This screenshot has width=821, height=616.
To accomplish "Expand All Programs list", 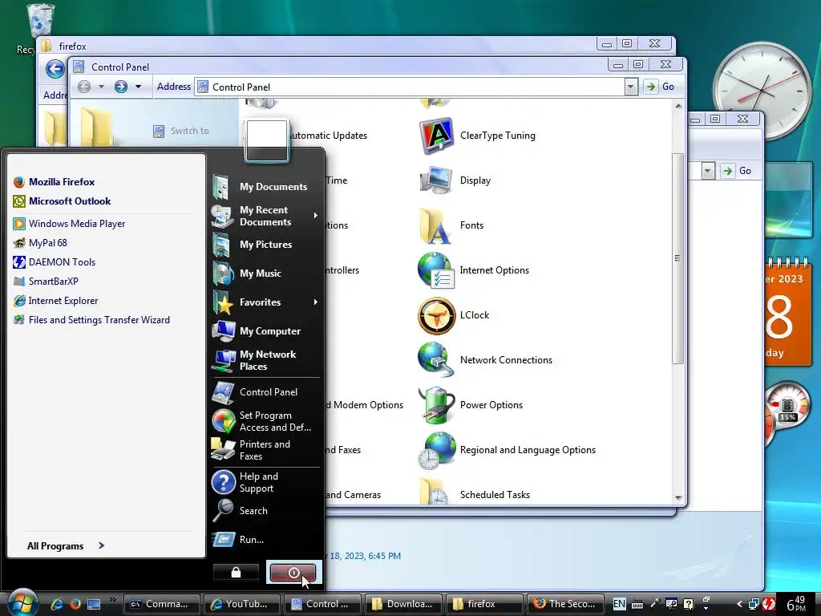I will pos(66,545).
